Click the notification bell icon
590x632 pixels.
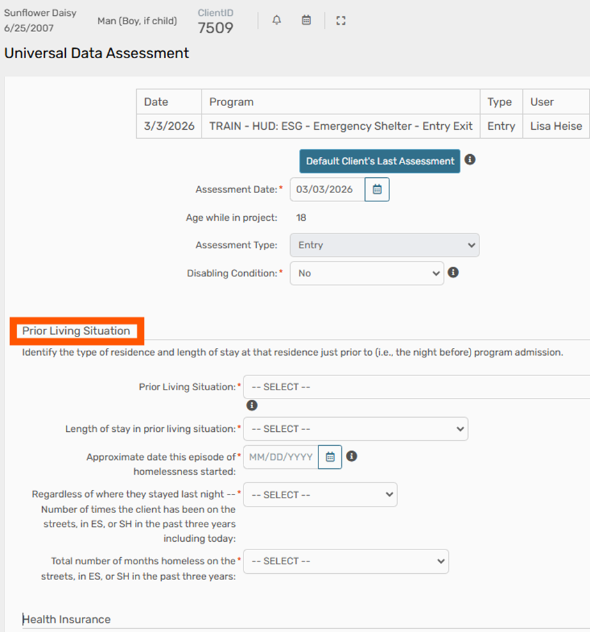pyautogui.click(x=277, y=20)
